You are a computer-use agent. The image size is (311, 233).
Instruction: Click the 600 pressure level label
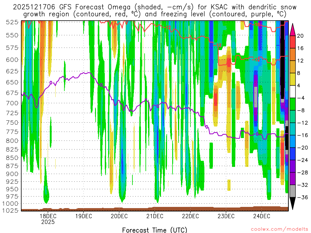click(12, 60)
